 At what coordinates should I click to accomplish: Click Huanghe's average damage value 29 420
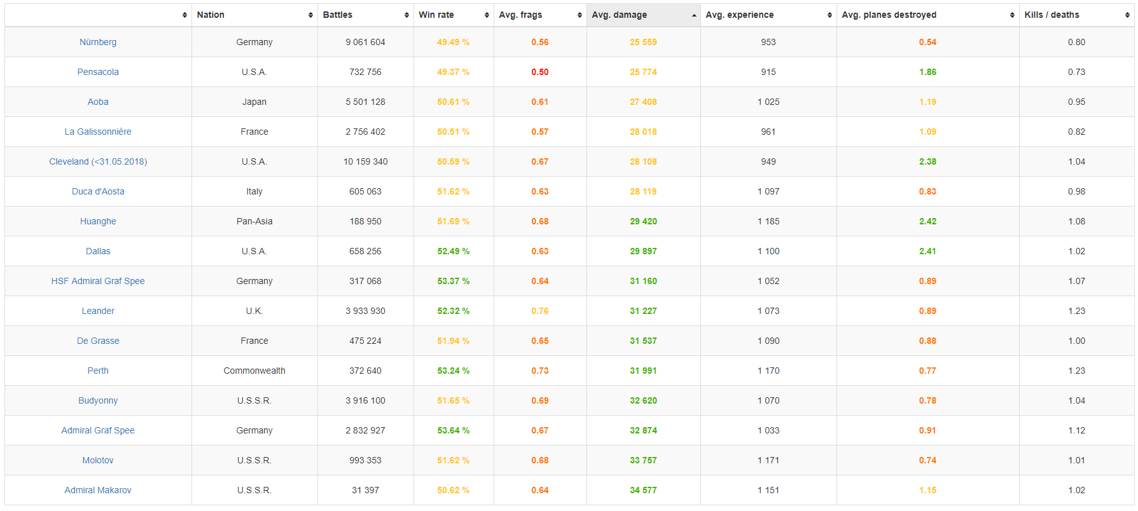(643, 221)
